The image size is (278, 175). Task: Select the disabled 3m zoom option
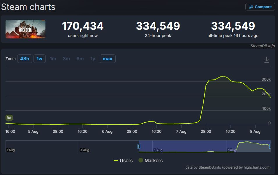click(66, 59)
